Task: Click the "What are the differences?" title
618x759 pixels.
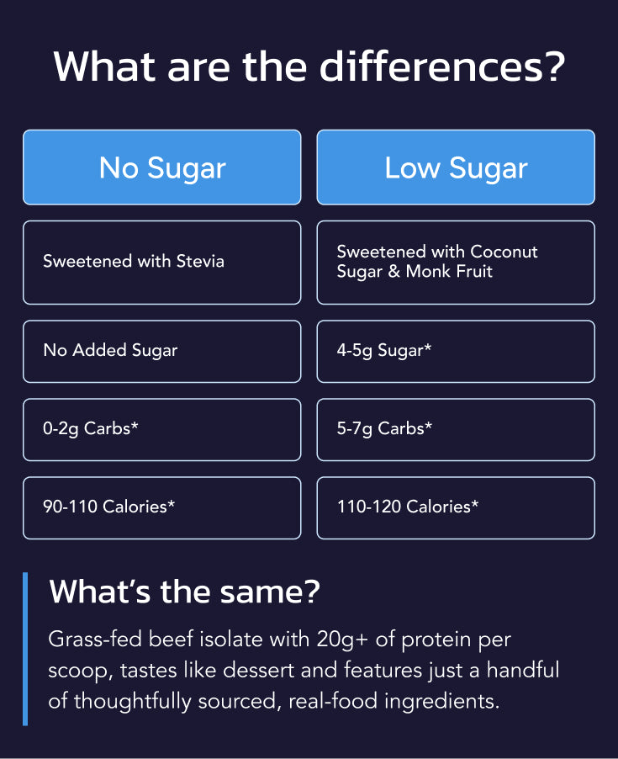Action: [x=309, y=66]
